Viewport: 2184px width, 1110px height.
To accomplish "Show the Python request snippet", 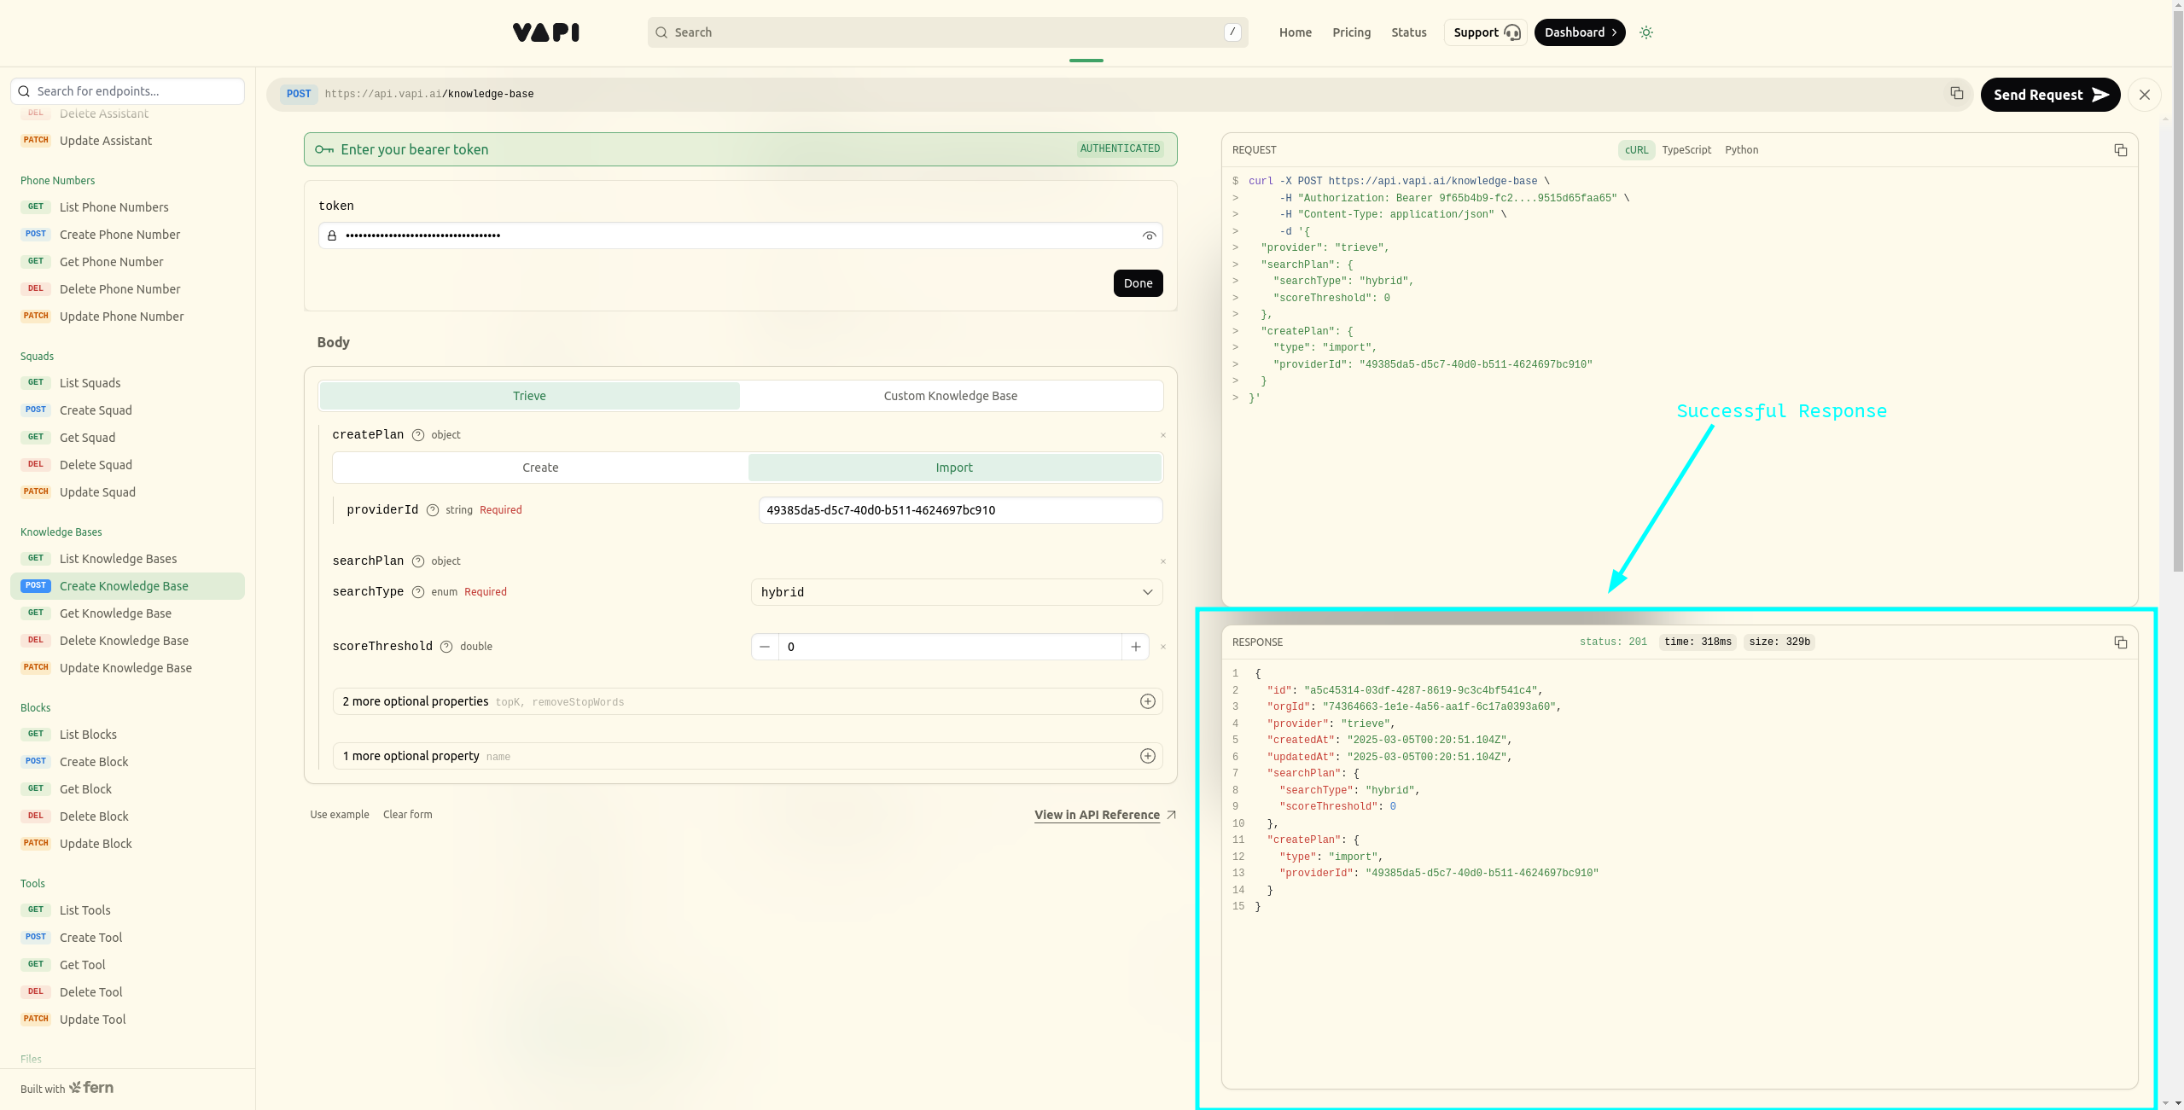I will (x=1741, y=150).
